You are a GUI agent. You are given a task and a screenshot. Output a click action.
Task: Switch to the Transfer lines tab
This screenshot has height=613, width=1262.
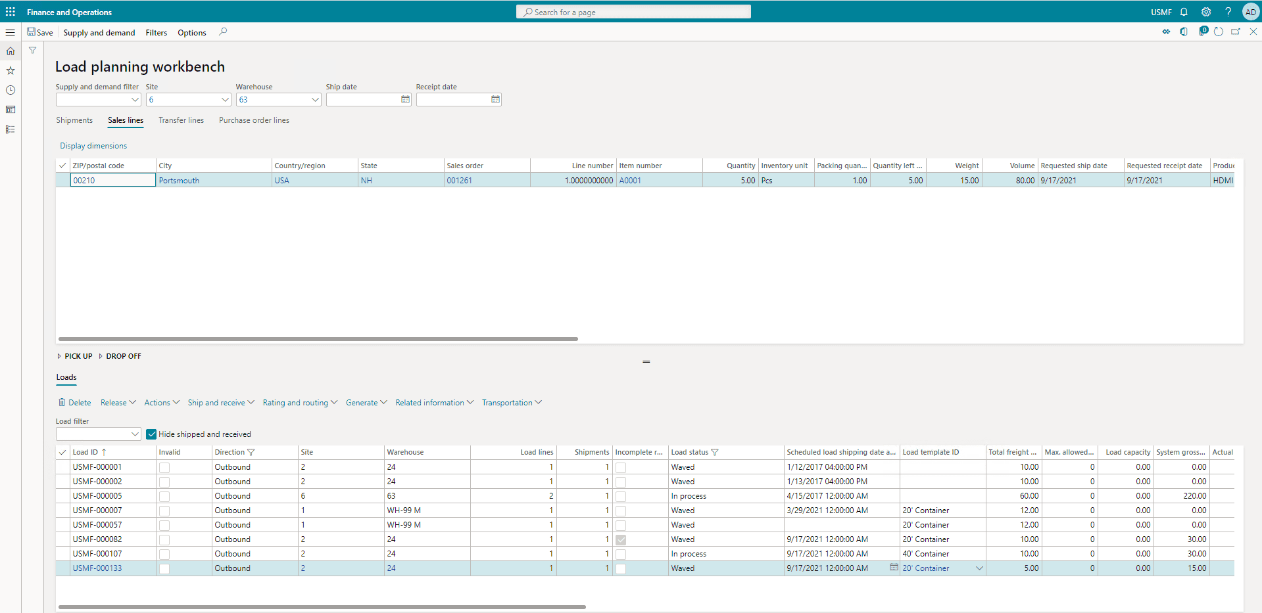pyautogui.click(x=182, y=120)
